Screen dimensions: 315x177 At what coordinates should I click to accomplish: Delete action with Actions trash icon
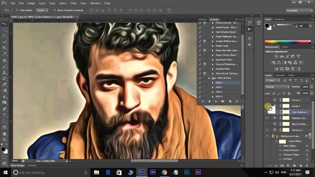coord(237,102)
